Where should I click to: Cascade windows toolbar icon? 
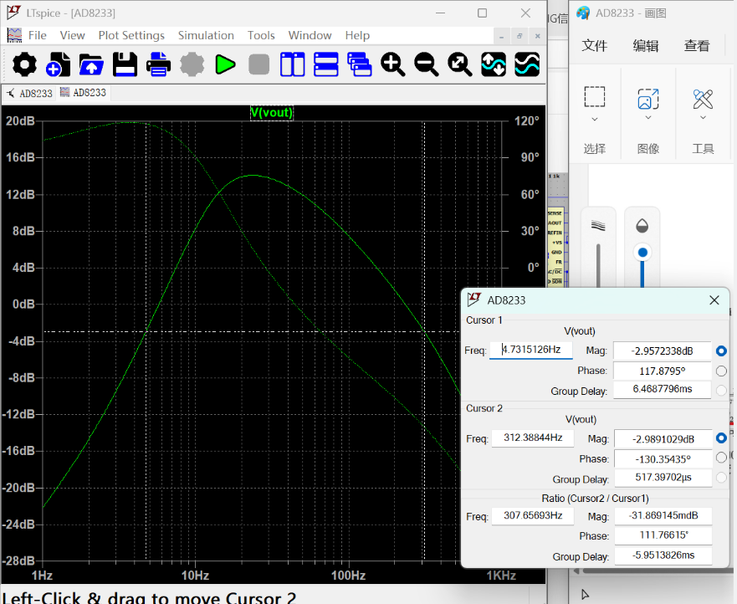360,64
